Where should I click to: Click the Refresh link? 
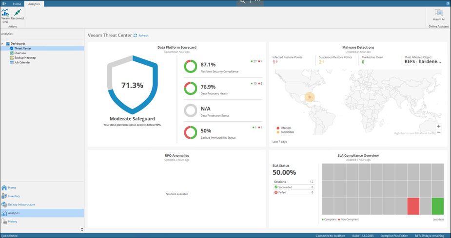click(x=143, y=36)
